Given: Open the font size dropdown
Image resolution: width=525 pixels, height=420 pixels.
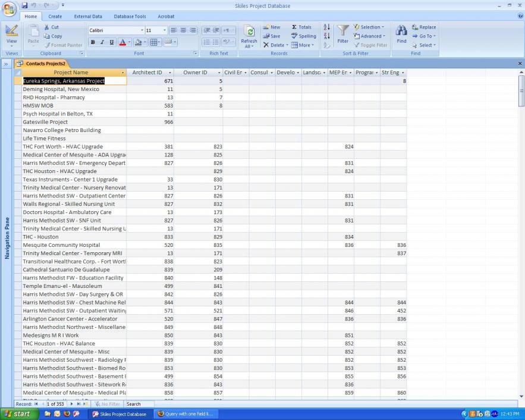Looking at the screenshot, I should click(165, 30).
